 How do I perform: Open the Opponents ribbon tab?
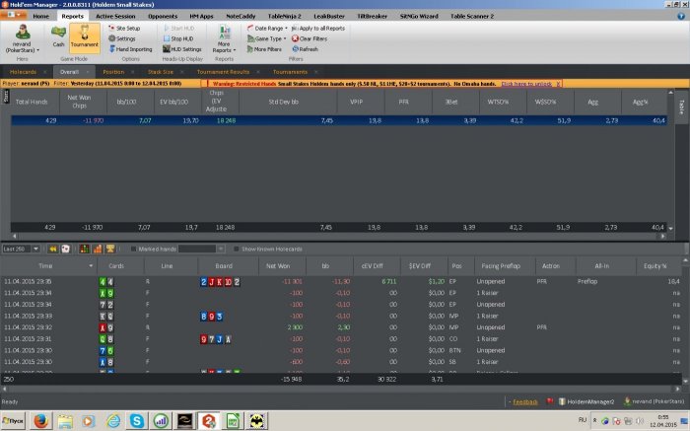(x=163, y=17)
